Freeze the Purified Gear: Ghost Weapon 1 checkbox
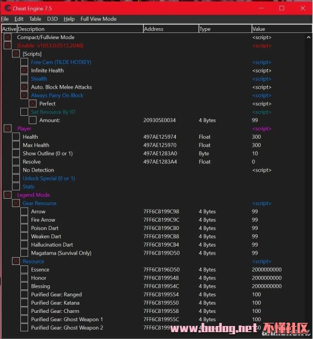The height and width of the screenshot is (339, 313). pos(24,319)
